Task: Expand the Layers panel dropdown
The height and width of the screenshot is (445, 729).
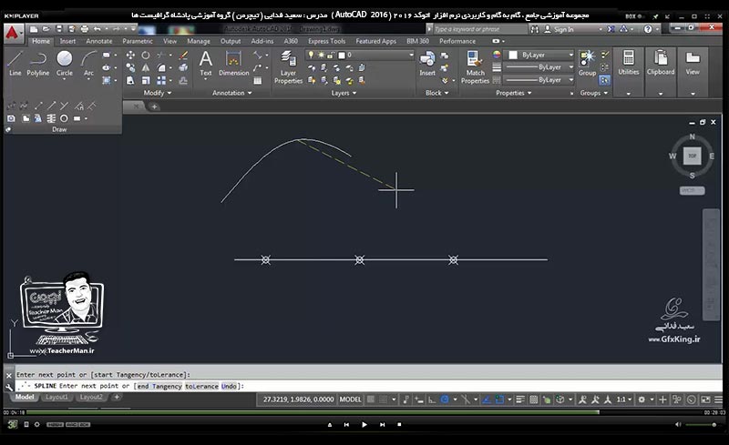Action: coord(344,93)
